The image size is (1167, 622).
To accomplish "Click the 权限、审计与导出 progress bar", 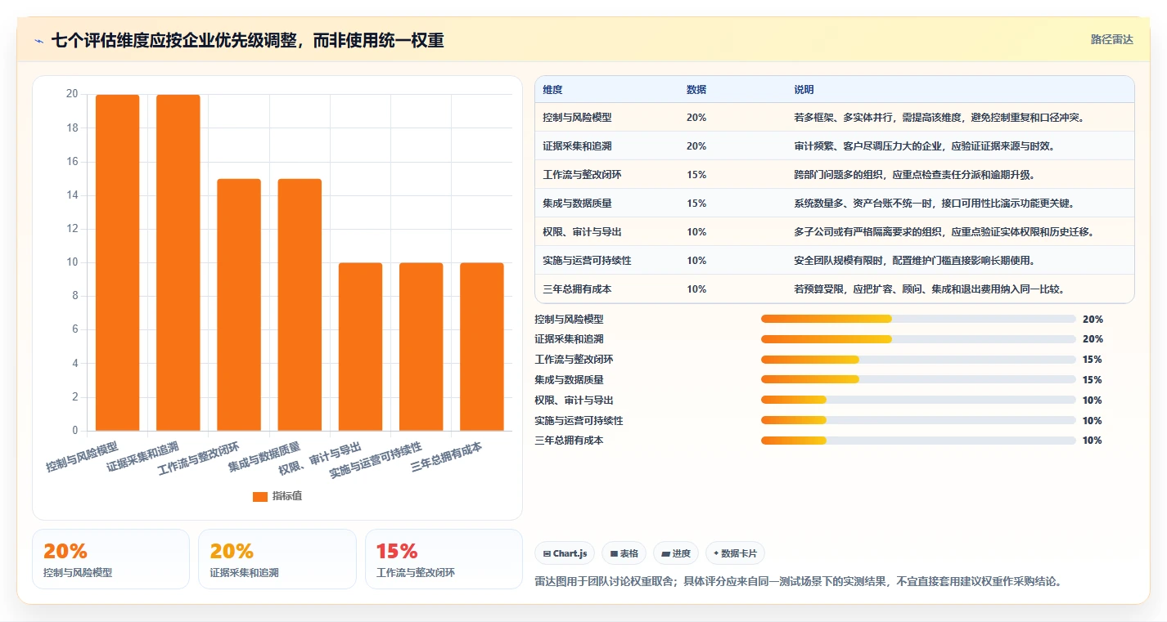I will 918,400.
